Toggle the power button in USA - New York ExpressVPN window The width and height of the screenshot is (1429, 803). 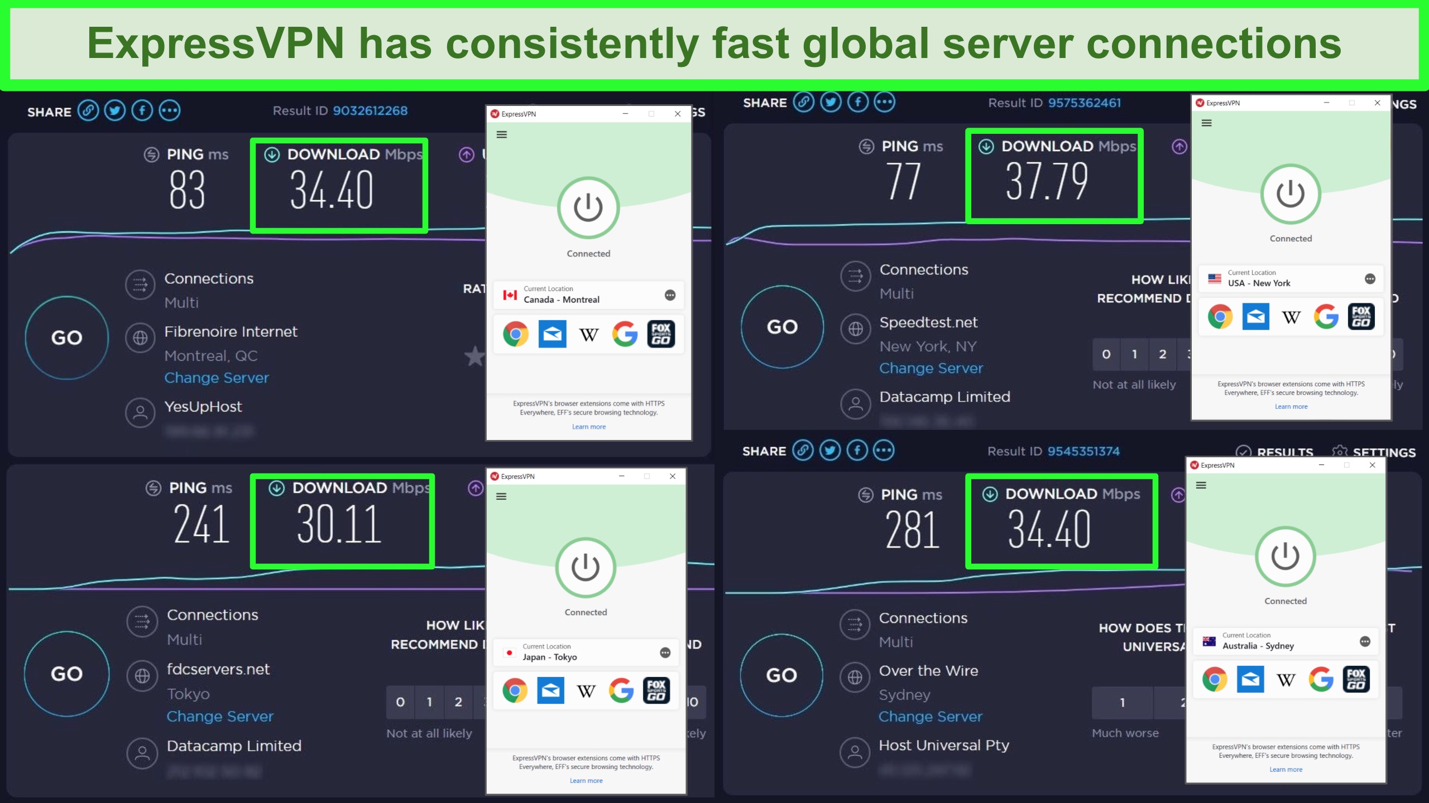[1291, 194]
